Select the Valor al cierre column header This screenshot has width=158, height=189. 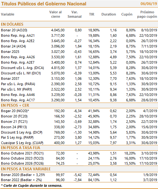[56, 14]
